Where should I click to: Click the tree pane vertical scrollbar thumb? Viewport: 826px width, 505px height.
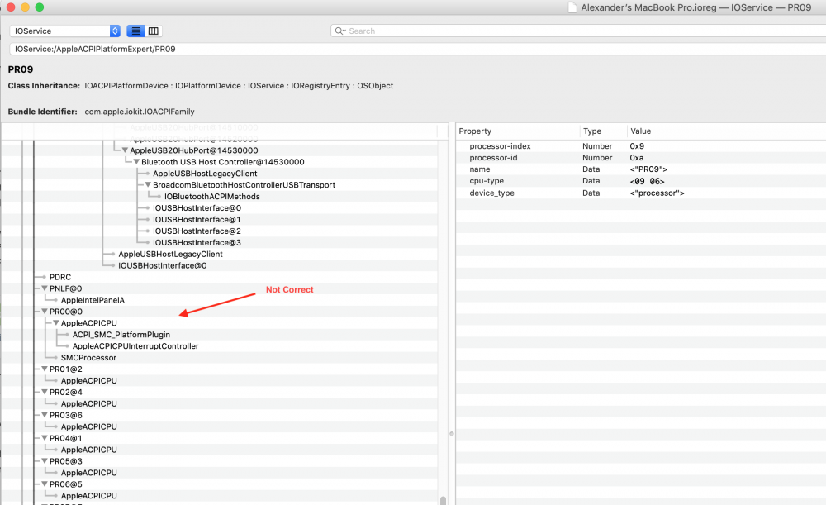pyautogui.click(x=443, y=500)
